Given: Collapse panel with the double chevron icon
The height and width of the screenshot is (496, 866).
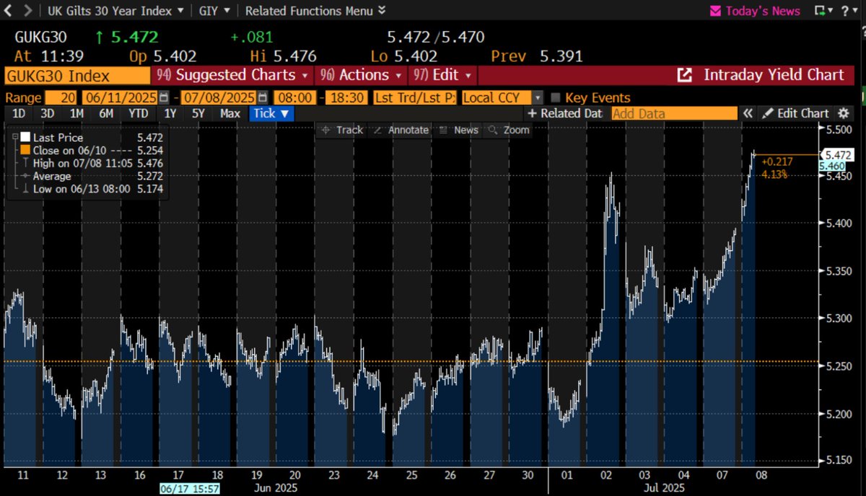Looking at the screenshot, I should point(748,113).
